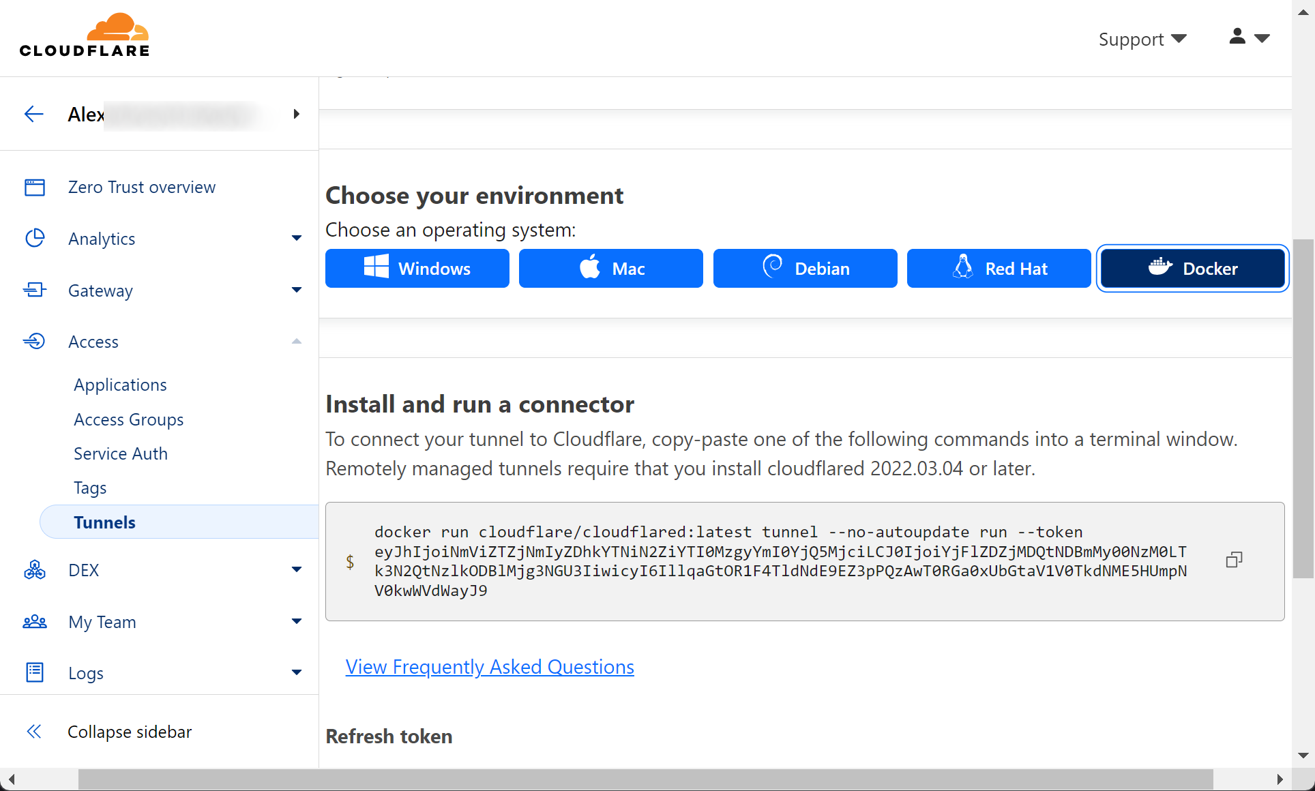Click Collapse sidebar label
1315x791 pixels.
(130, 732)
